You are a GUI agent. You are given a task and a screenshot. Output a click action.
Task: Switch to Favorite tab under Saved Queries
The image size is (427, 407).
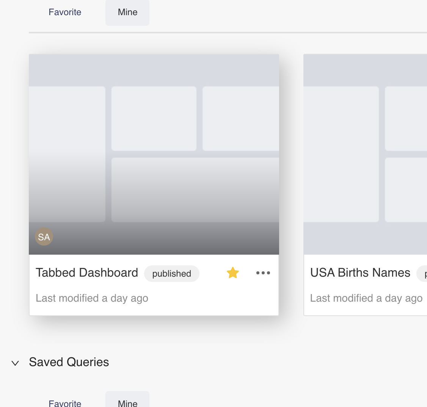[65, 403]
